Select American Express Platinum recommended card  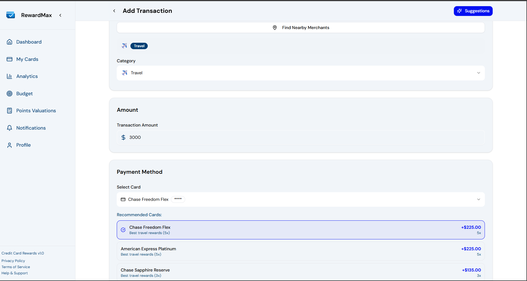click(x=301, y=251)
